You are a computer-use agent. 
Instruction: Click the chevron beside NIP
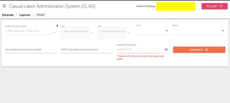click(129, 33)
